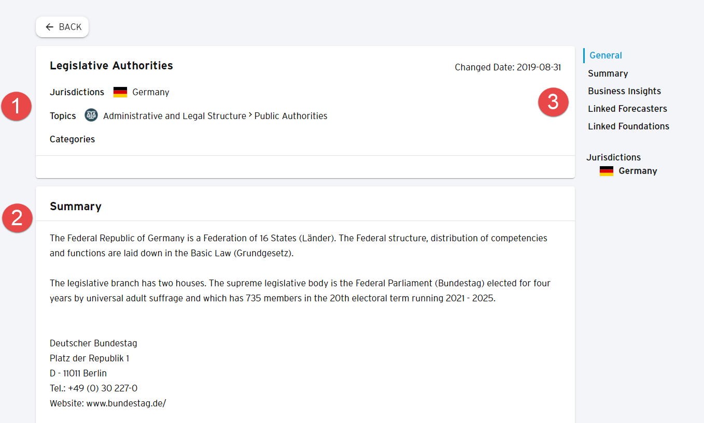Click the German flag in right sidebar

tap(607, 171)
